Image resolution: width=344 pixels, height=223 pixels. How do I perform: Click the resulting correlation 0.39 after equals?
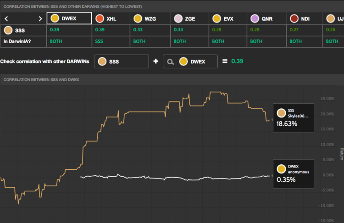click(x=237, y=61)
